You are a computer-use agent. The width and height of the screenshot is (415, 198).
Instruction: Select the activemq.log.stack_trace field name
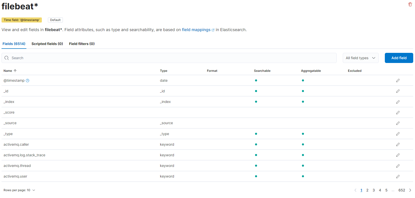click(x=24, y=155)
